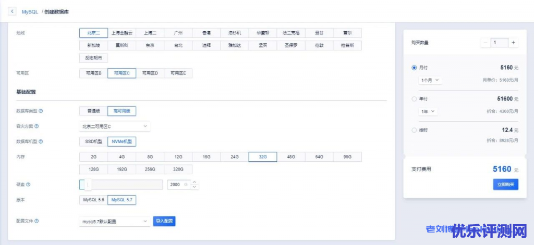534x245 pixels.
Task: Select the 月付 payment radio option
Action: (x=415, y=68)
